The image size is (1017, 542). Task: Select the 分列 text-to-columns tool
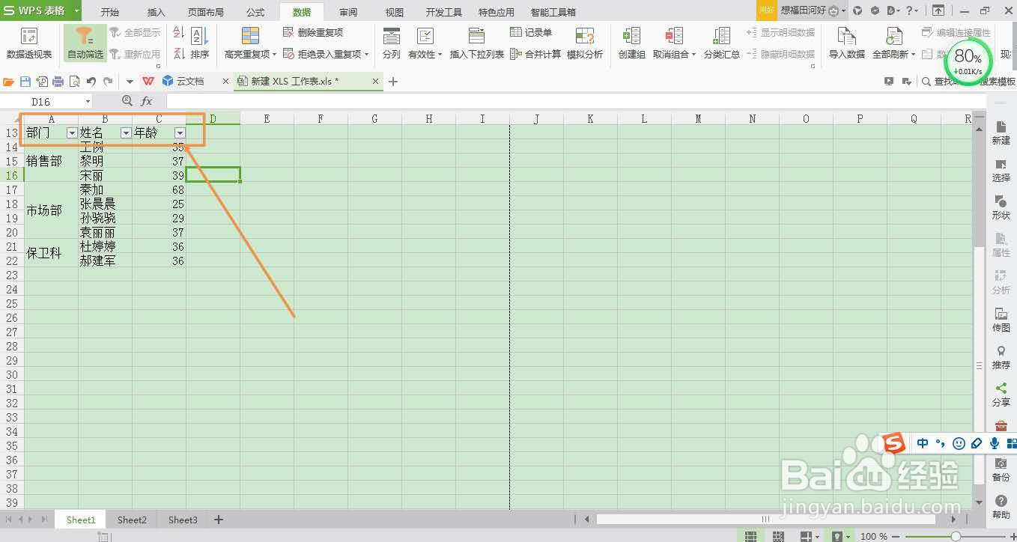point(391,43)
